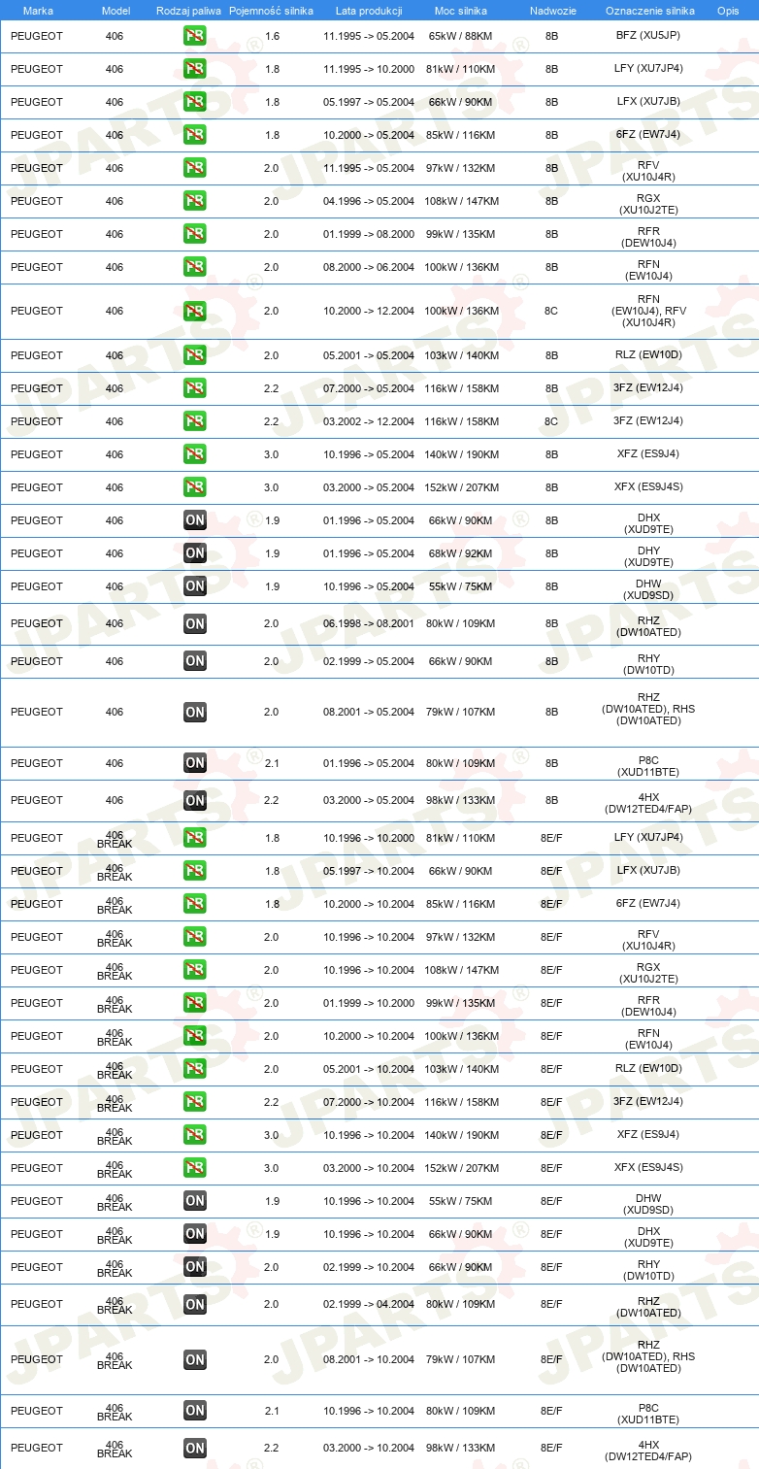Click the 65kW / 88KM power cell
This screenshot has width=759, height=1469.
pos(461,36)
